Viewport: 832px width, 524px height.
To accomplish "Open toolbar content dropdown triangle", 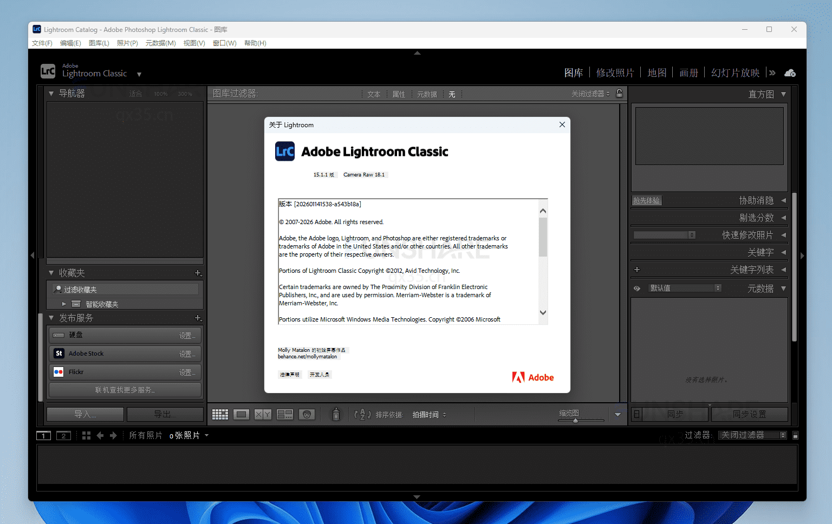I will [x=617, y=415].
